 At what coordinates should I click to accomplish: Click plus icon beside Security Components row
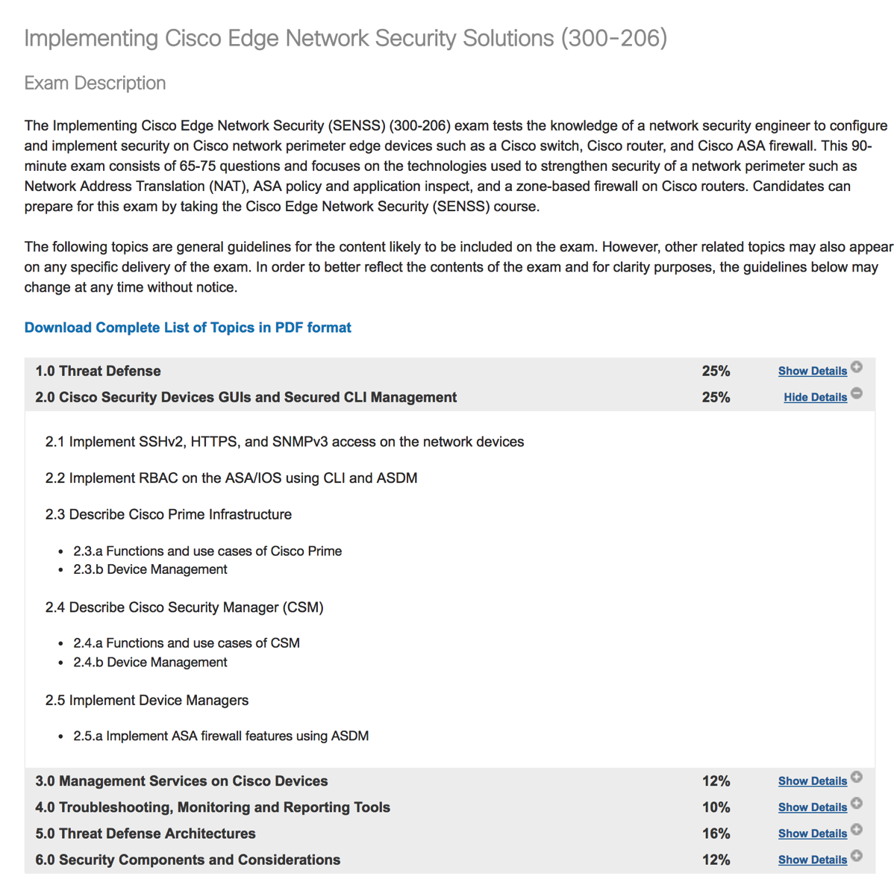(x=857, y=855)
